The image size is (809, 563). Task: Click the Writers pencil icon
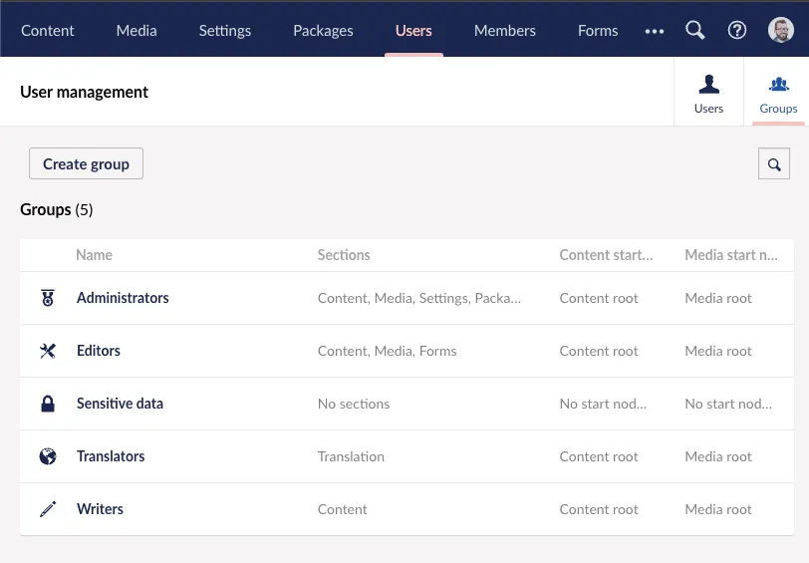[48, 509]
